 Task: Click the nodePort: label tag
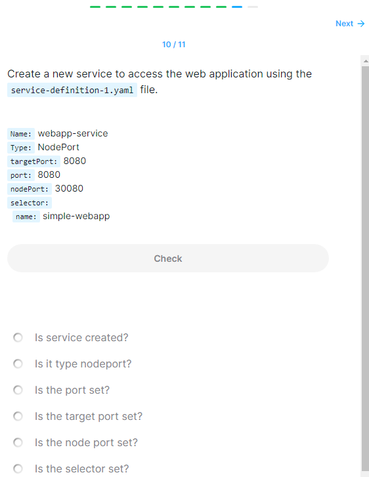coord(30,189)
